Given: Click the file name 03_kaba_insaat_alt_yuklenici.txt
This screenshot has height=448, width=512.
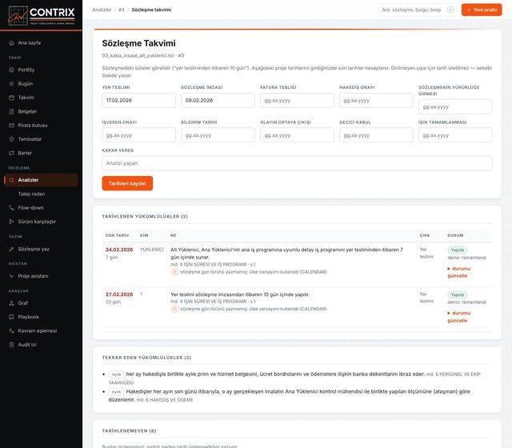Looking at the screenshot, I should click(x=138, y=55).
